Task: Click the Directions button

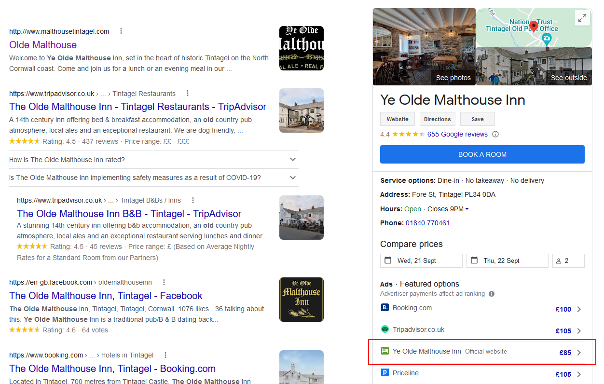Action: tap(438, 119)
